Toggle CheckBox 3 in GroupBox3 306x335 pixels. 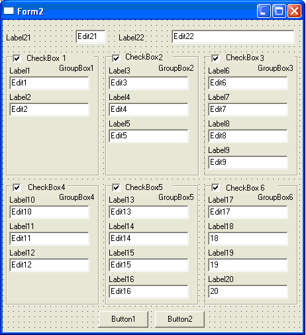tap(215, 58)
